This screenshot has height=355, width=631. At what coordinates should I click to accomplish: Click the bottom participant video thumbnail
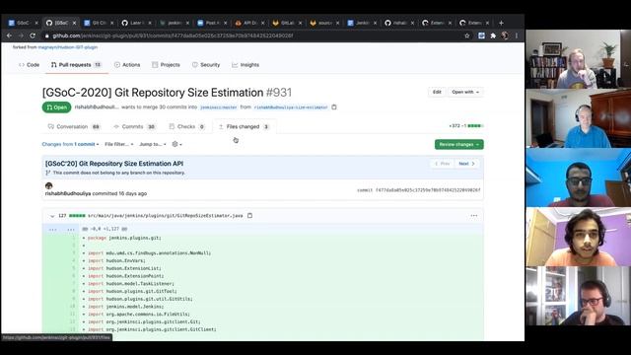point(579,296)
